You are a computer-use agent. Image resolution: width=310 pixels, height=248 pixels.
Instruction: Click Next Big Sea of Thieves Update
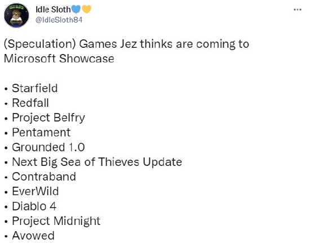click(97, 162)
